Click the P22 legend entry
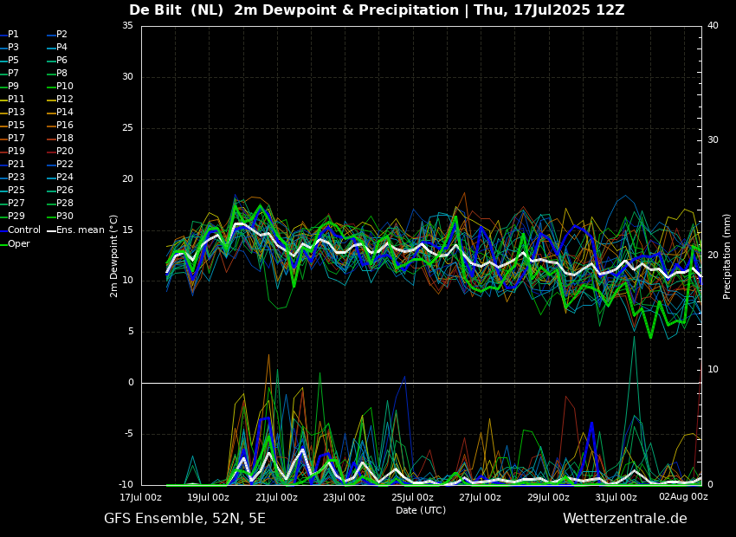This screenshot has height=537, width=736. pos(64,165)
